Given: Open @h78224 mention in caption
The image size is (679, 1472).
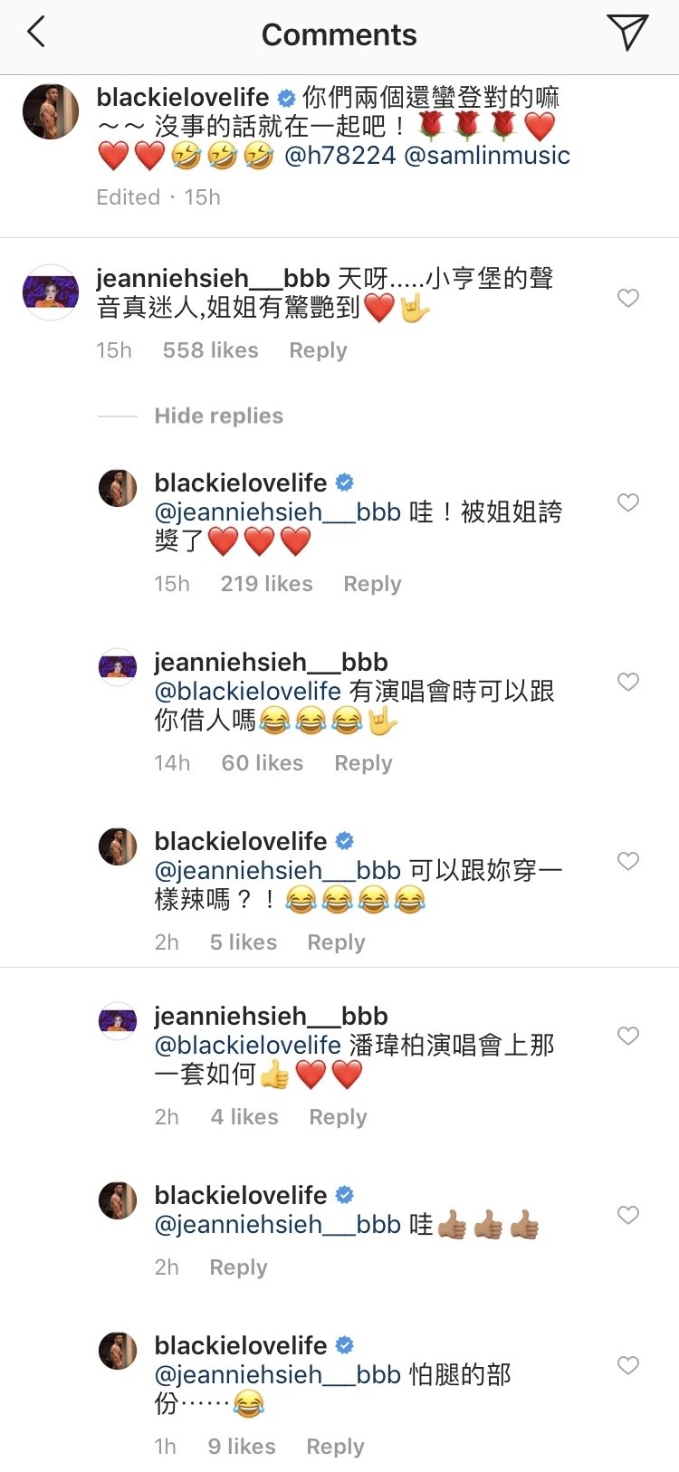Looking at the screenshot, I should pos(339,155).
